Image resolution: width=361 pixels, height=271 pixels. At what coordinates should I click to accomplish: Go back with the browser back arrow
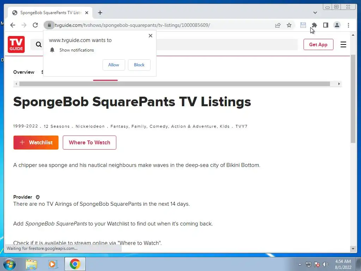(13, 25)
